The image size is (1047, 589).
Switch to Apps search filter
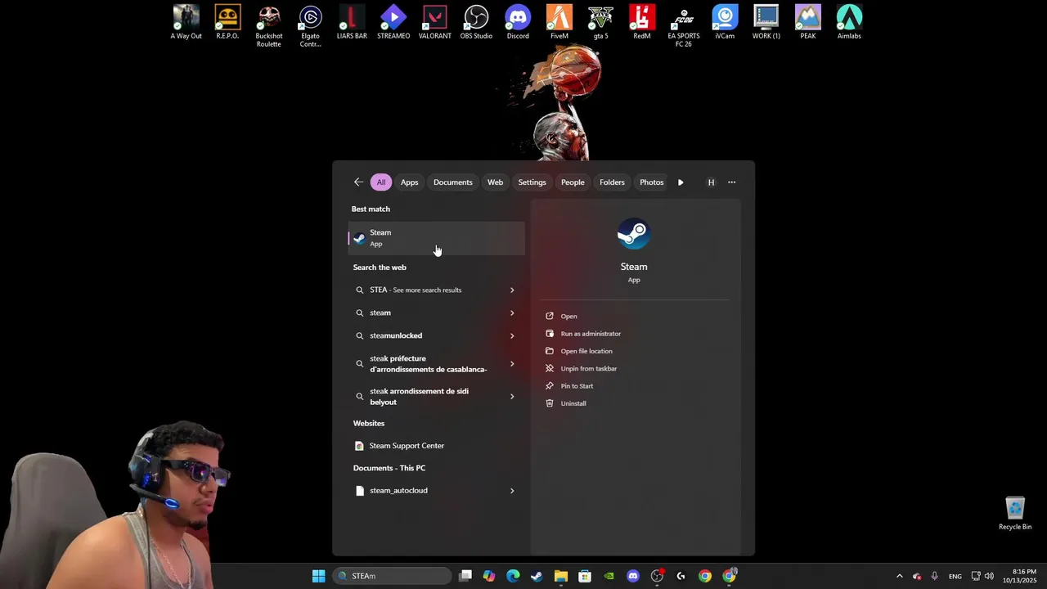tap(410, 182)
